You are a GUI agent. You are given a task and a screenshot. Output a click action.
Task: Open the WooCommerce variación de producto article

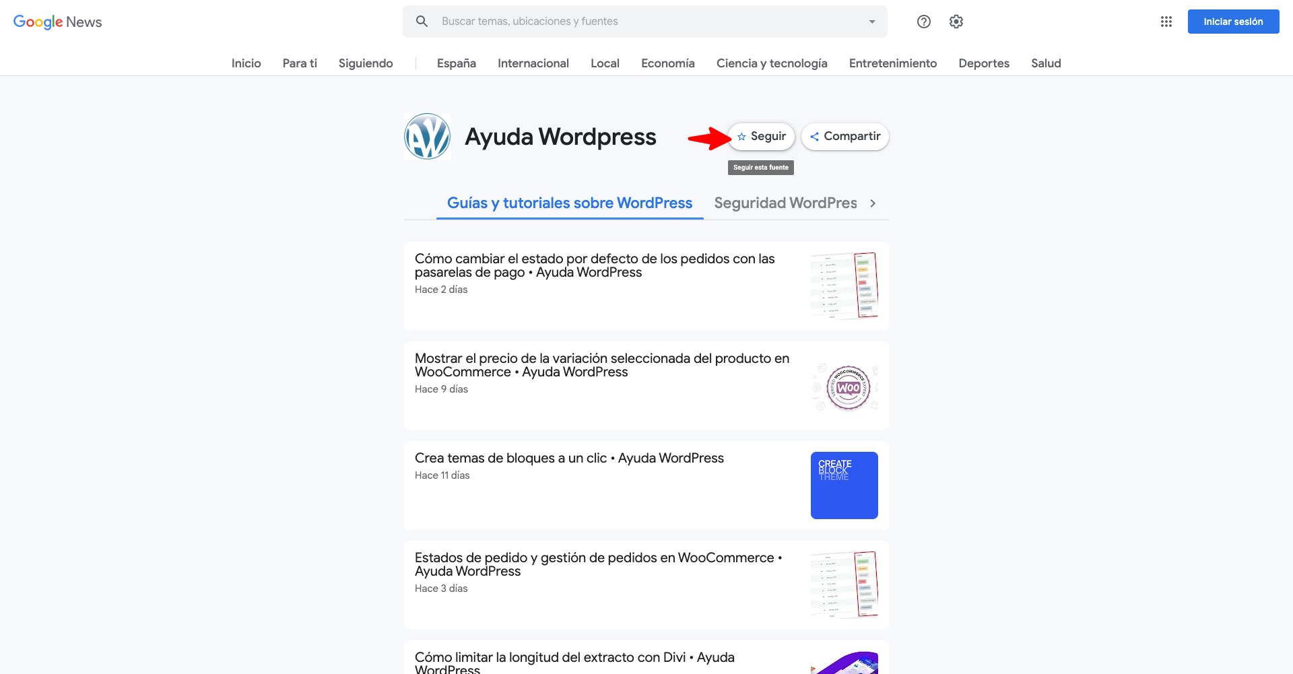601,365
